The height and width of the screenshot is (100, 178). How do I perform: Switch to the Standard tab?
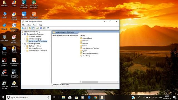[65, 84]
